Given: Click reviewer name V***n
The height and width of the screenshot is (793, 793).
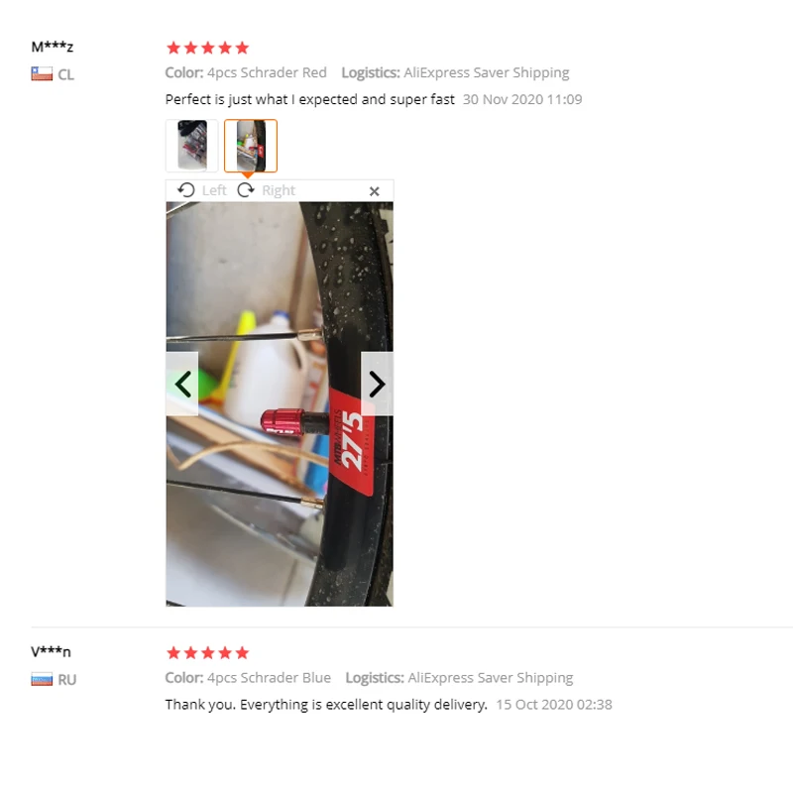Looking at the screenshot, I should tap(51, 651).
